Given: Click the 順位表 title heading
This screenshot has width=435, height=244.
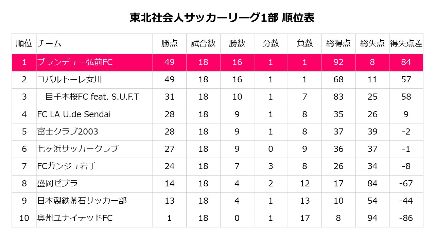Looking at the screenshot, I should (x=222, y=18).
